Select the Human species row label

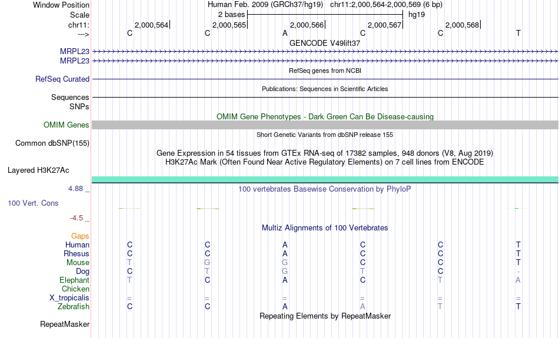click(x=77, y=245)
